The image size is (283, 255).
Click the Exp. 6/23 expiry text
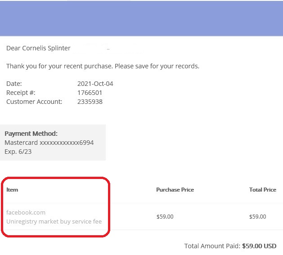click(x=18, y=152)
